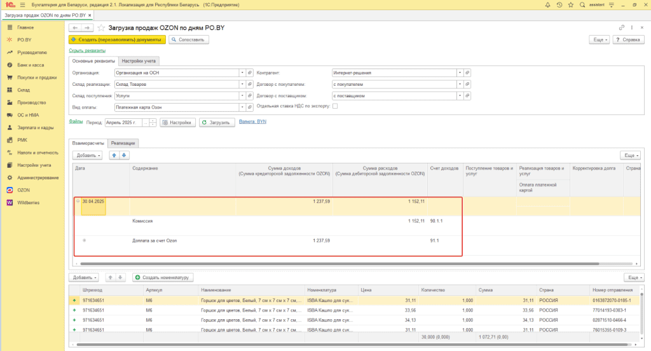Open notifications bell icon in title bar
The width and height of the screenshot is (651, 351).
pyautogui.click(x=547, y=5)
